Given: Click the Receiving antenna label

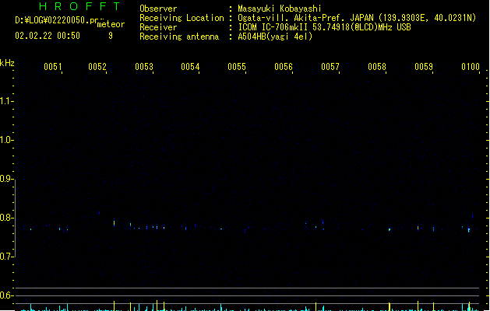Looking at the screenshot, I should pyautogui.click(x=179, y=37).
